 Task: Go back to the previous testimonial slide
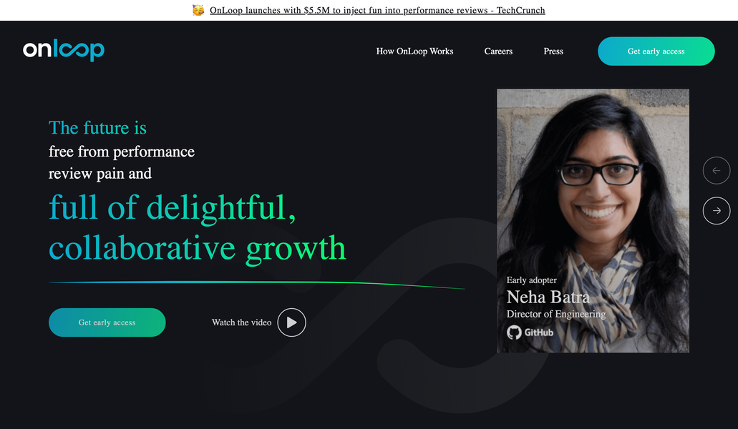click(x=716, y=170)
